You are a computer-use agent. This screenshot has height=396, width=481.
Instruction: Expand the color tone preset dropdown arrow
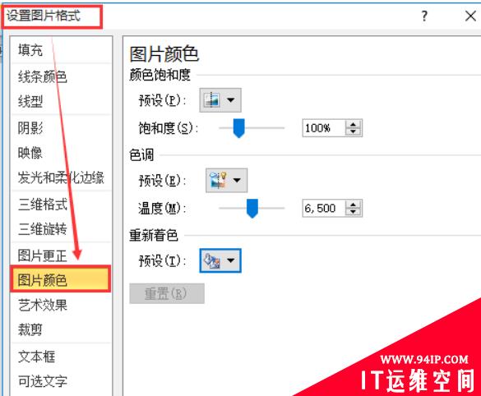(237, 180)
